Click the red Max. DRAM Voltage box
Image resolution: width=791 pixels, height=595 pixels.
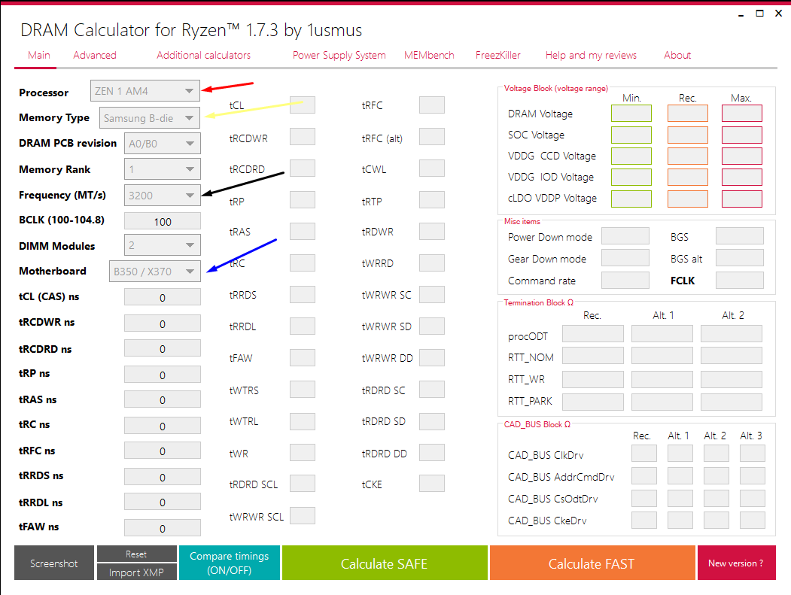point(741,114)
